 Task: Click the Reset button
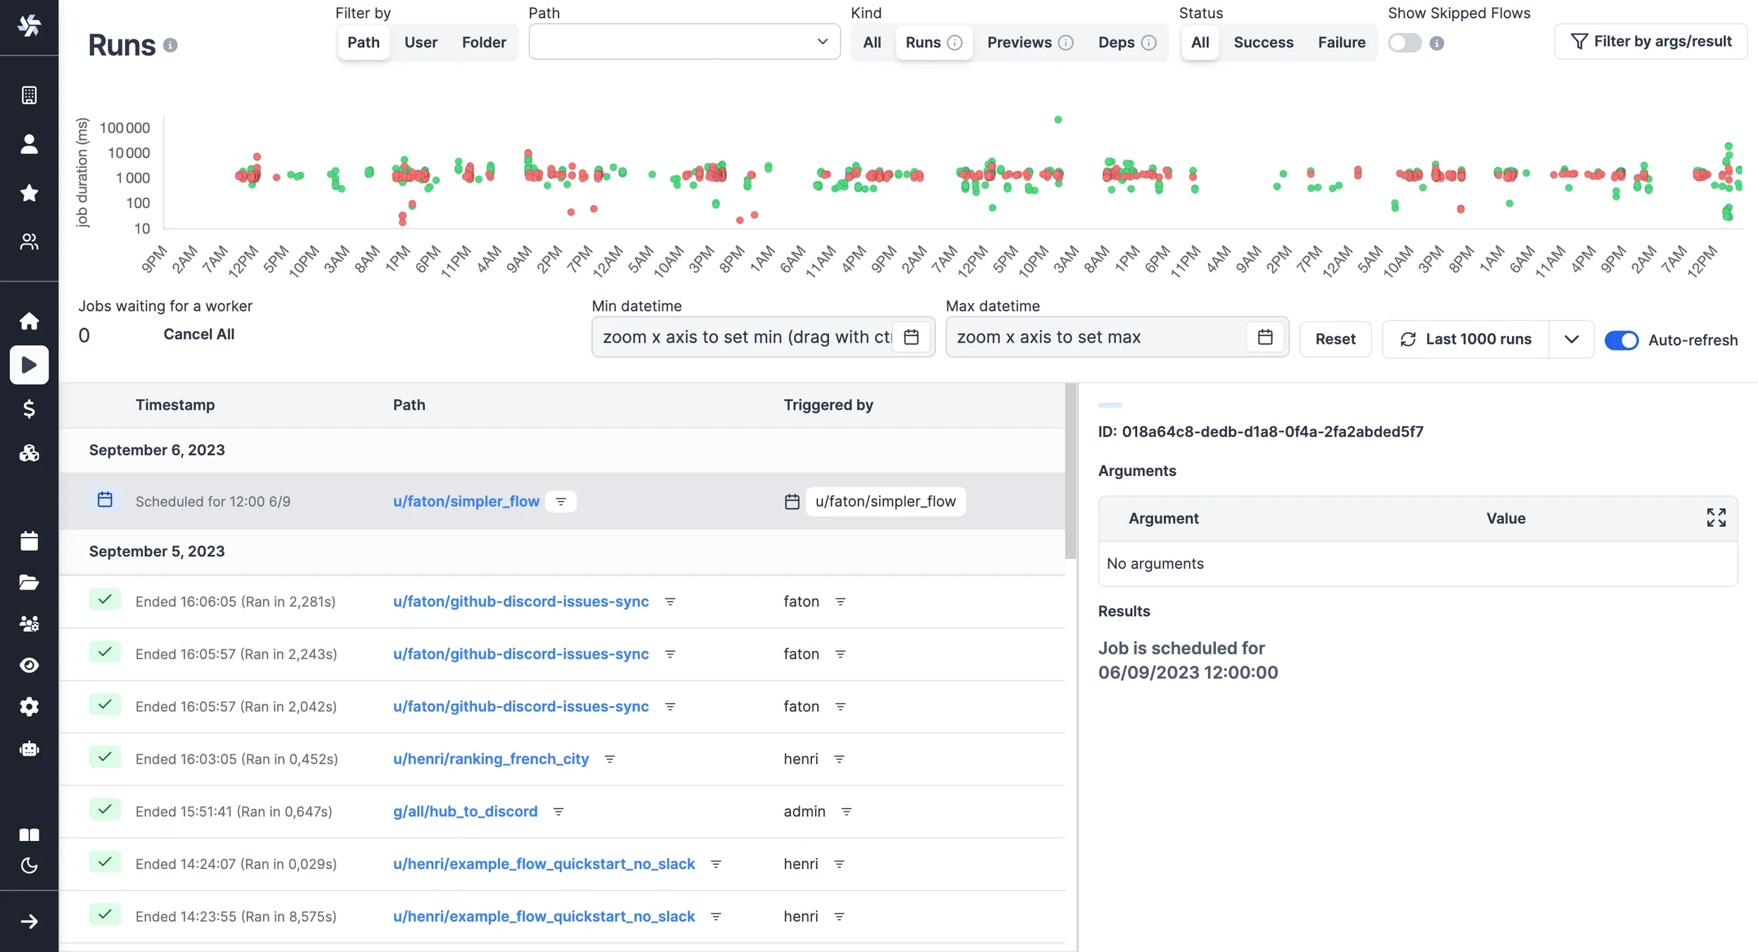tap(1335, 340)
